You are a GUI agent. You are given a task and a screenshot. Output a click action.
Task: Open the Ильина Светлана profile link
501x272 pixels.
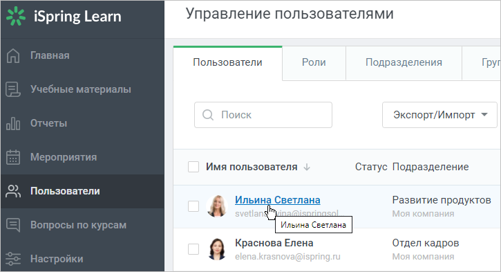pos(277,200)
